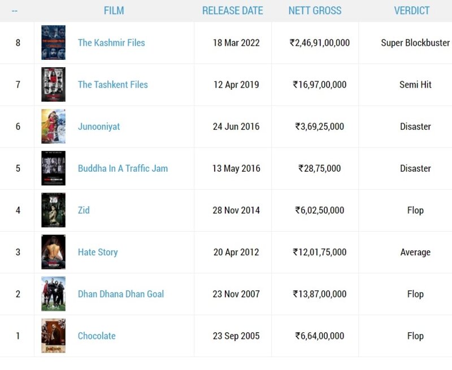The height and width of the screenshot is (370, 452).
Task: Click the Hate Story title link
Action: pos(98,252)
